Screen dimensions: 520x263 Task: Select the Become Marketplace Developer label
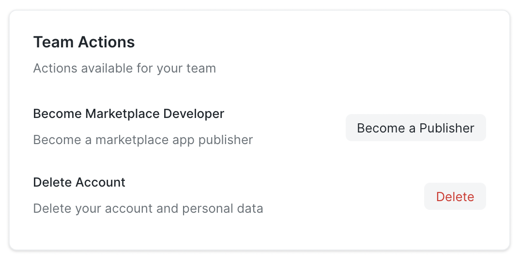click(x=128, y=114)
